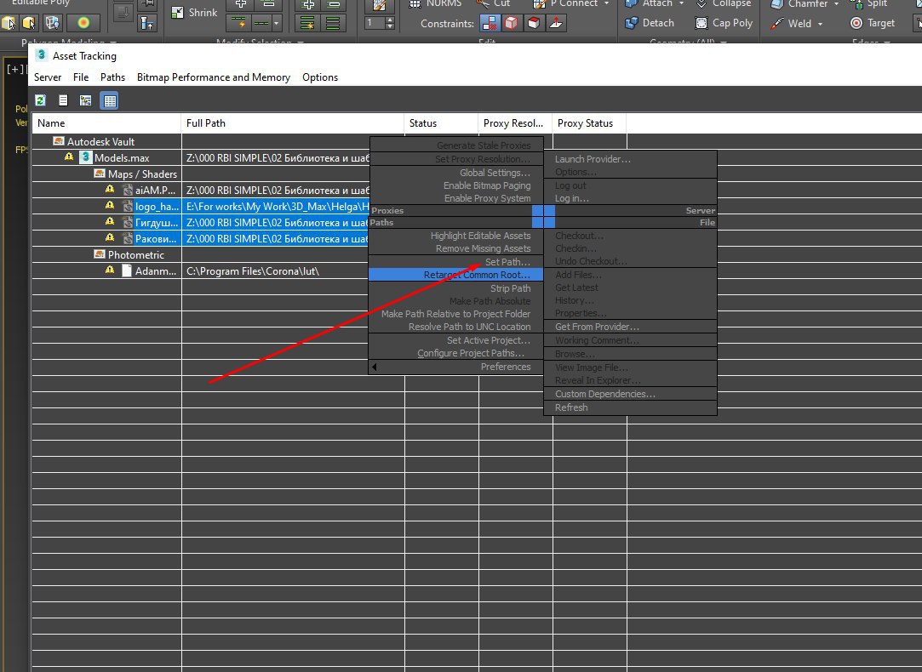This screenshot has width=922, height=672.
Task: Toggle Enable Proxy System in context menu
Action: (x=487, y=198)
